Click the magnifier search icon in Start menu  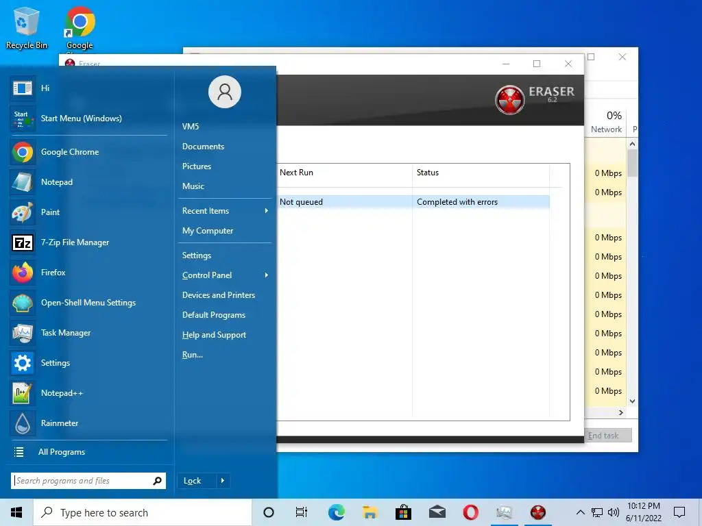point(157,481)
